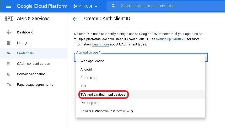Choose TVs and Limited Input devices
This screenshot has height=128, width=225.
tap(141, 95)
